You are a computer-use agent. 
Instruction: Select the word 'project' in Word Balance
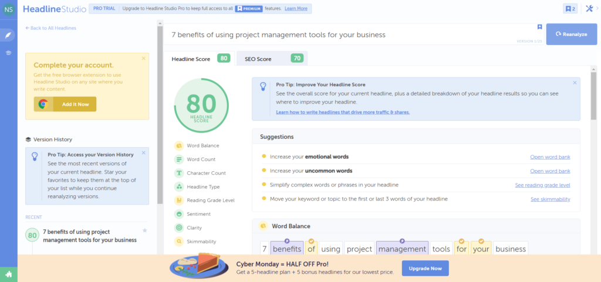[x=360, y=249]
